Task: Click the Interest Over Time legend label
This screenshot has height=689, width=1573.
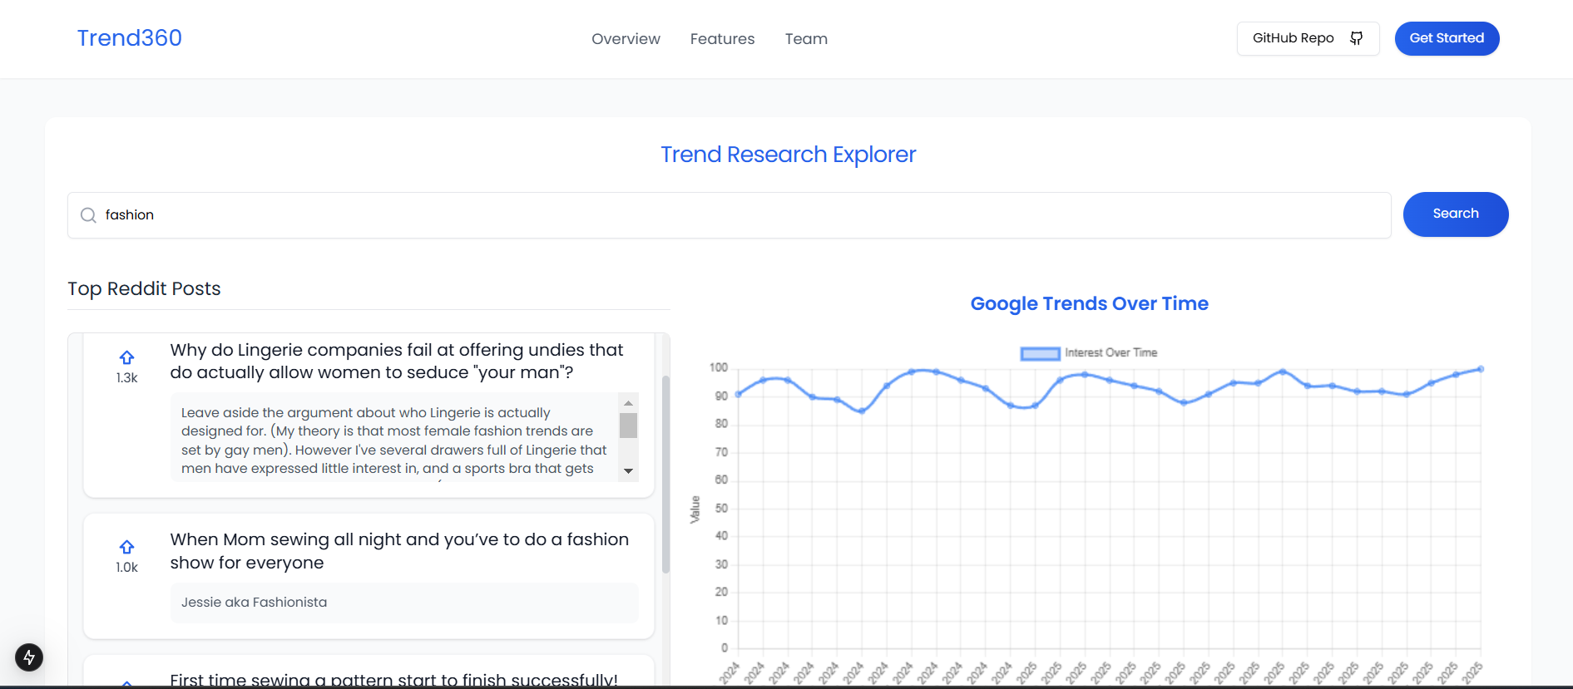Action: [1111, 353]
